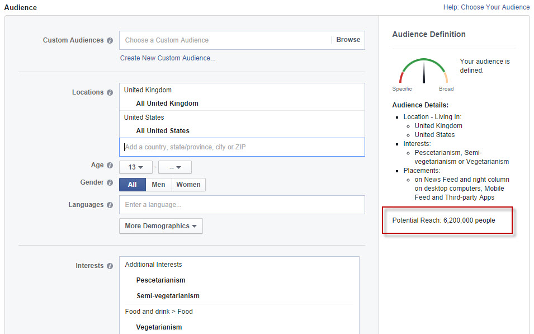Click the Gender info icon
The width and height of the screenshot is (534, 334).
[x=110, y=183]
